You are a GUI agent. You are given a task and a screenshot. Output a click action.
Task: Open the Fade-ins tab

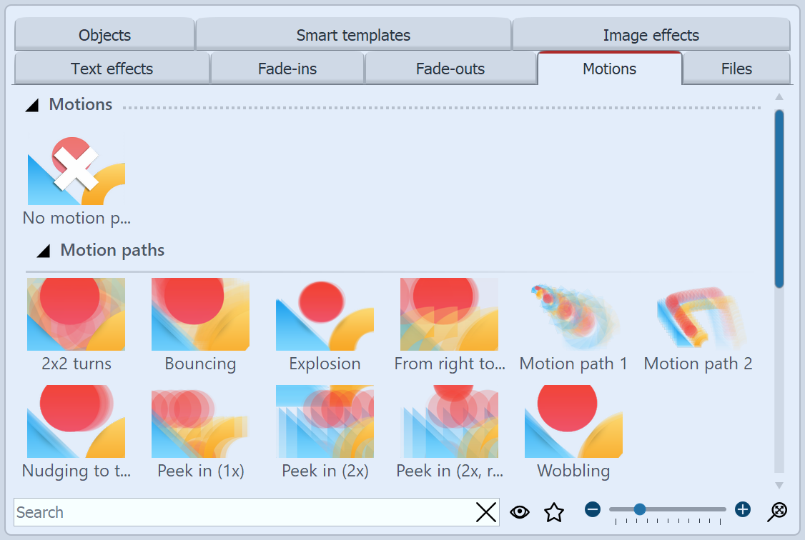287,69
